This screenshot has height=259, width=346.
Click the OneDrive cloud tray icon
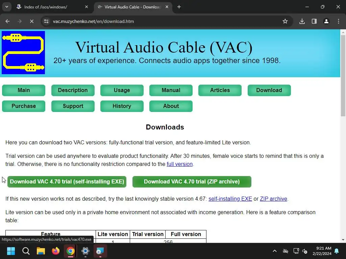(x=286, y=251)
